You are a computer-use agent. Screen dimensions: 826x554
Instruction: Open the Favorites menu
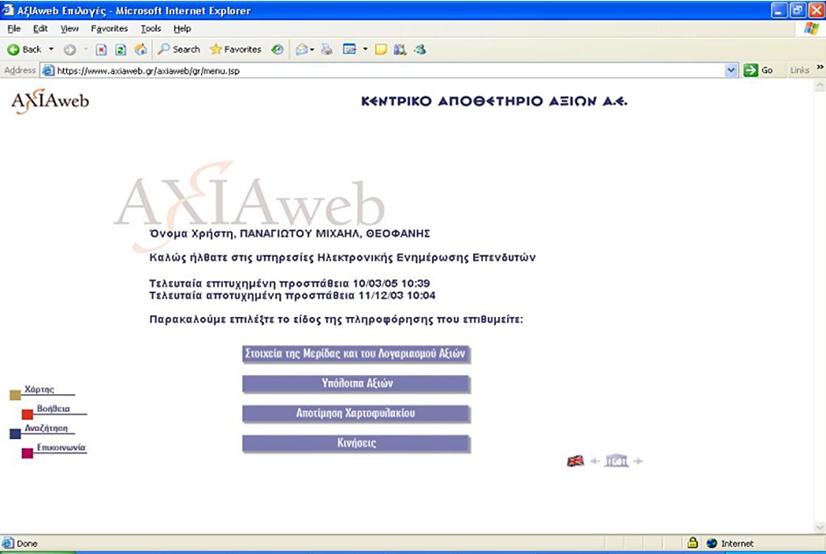click(109, 28)
